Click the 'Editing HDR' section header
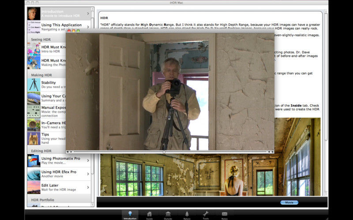 click(41, 151)
